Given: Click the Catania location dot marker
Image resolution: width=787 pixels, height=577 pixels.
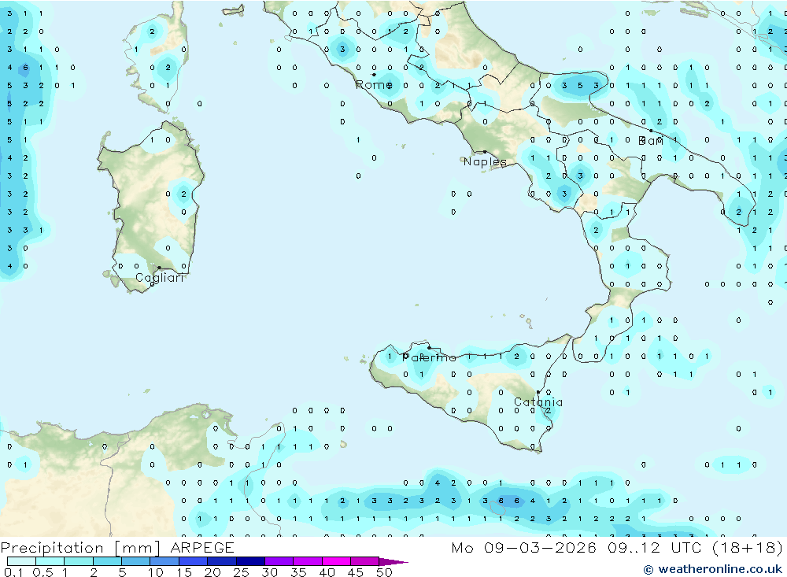Looking at the screenshot, I should click(x=538, y=392).
